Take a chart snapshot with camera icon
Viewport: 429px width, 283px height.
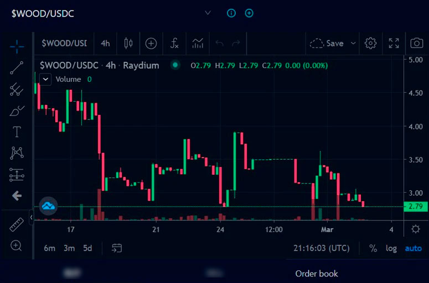pos(417,43)
